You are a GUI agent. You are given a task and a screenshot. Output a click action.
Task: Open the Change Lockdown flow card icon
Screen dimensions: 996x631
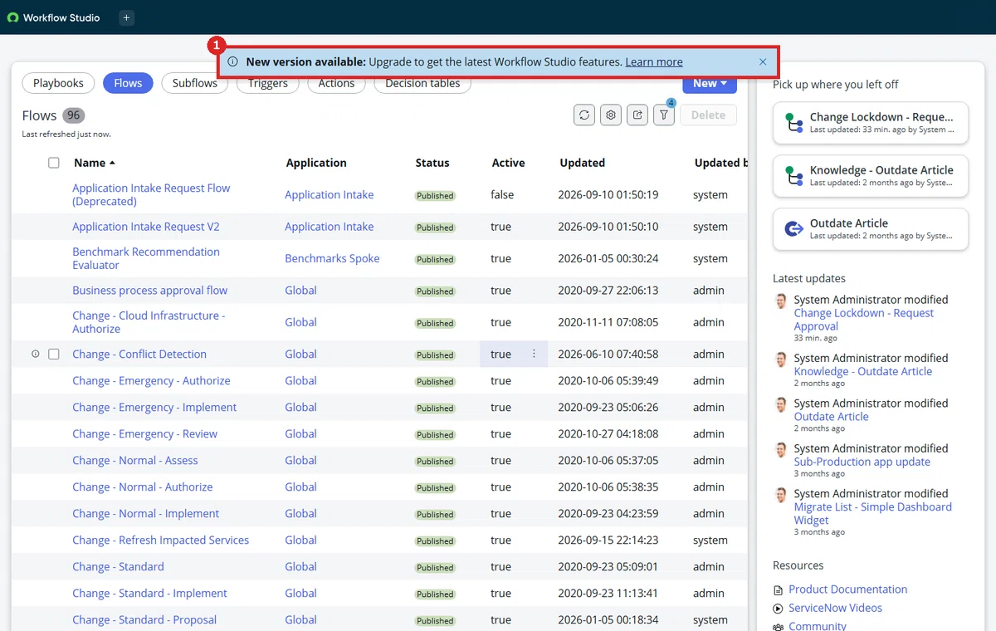click(x=793, y=123)
